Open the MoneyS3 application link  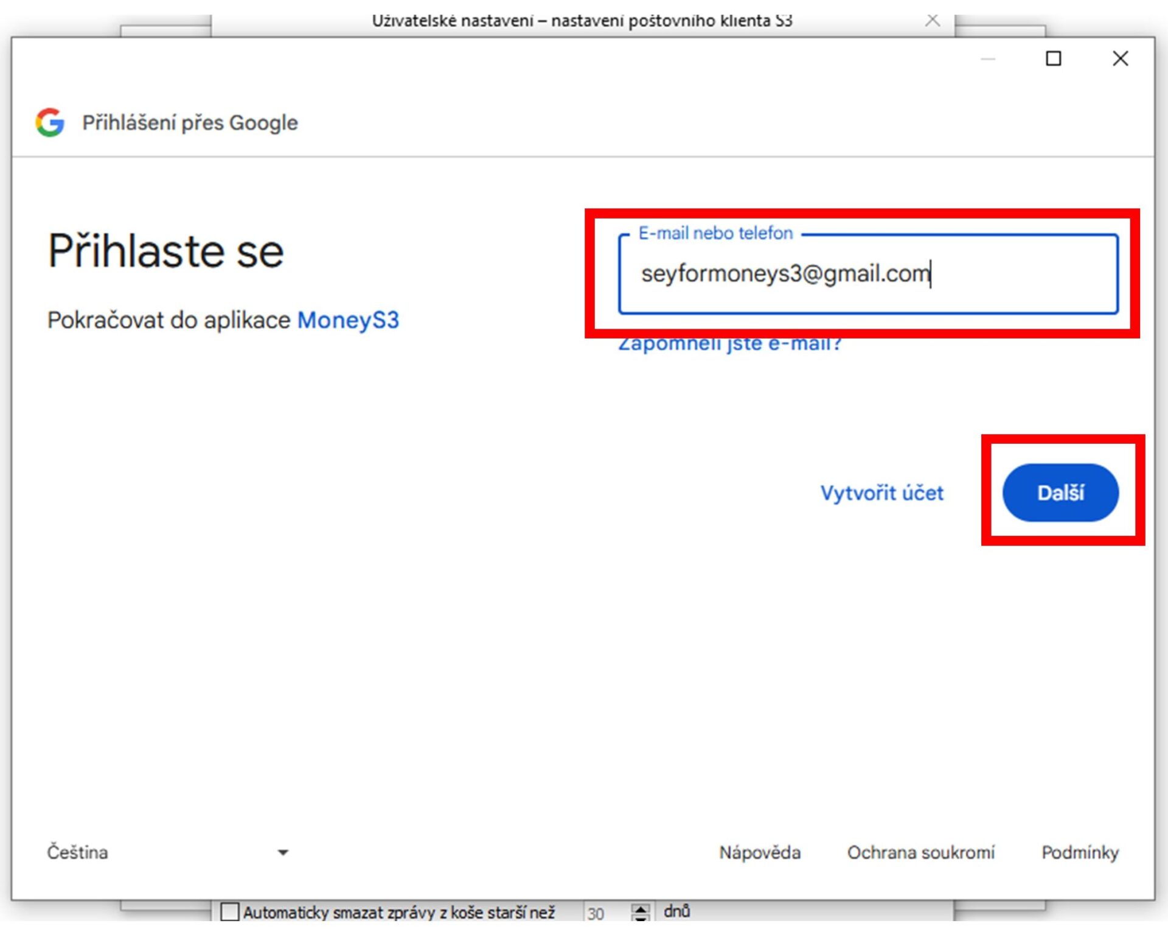click(x=348, y=320)
